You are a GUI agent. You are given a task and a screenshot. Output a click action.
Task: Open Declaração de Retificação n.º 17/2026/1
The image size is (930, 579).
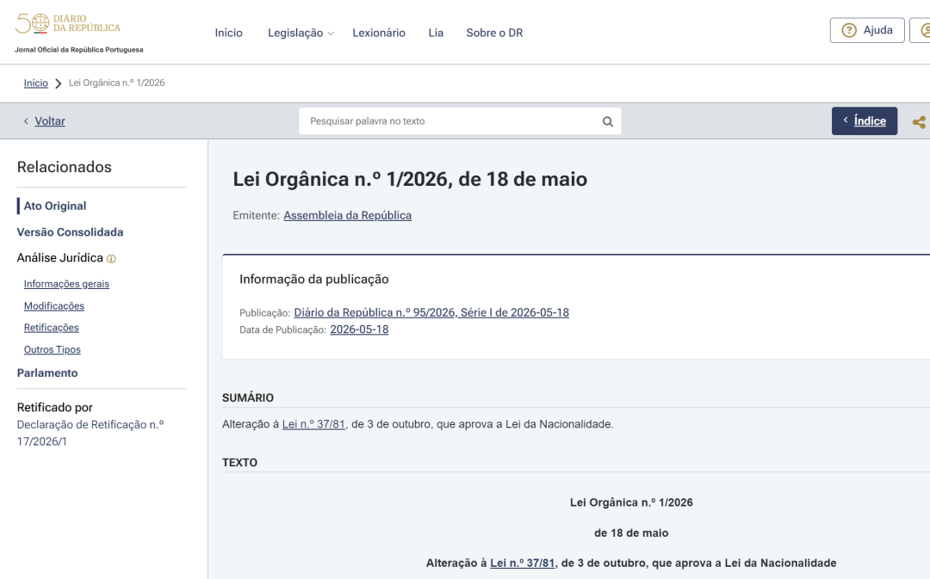click(x=90, y=434)
